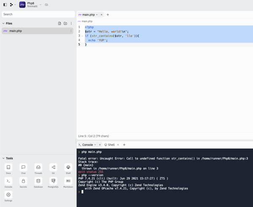Expand the Php8 project dropdown
Image resolution: width=253 pixels, height=207 pixels.
pyautogui.click(x=41, y=5)
